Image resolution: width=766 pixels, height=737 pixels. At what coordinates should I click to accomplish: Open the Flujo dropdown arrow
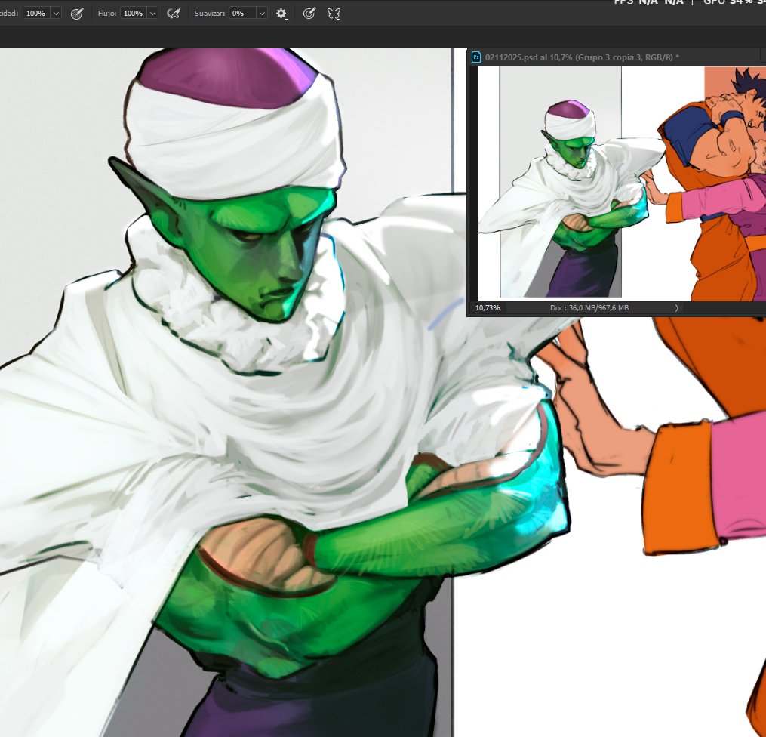[x=152, y=14]
